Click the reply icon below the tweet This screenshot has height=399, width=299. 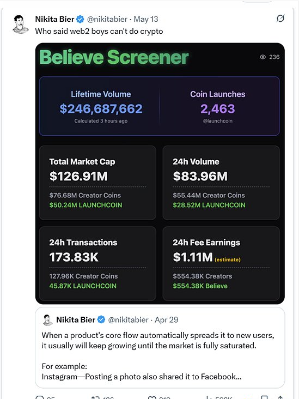coord(40,397)
